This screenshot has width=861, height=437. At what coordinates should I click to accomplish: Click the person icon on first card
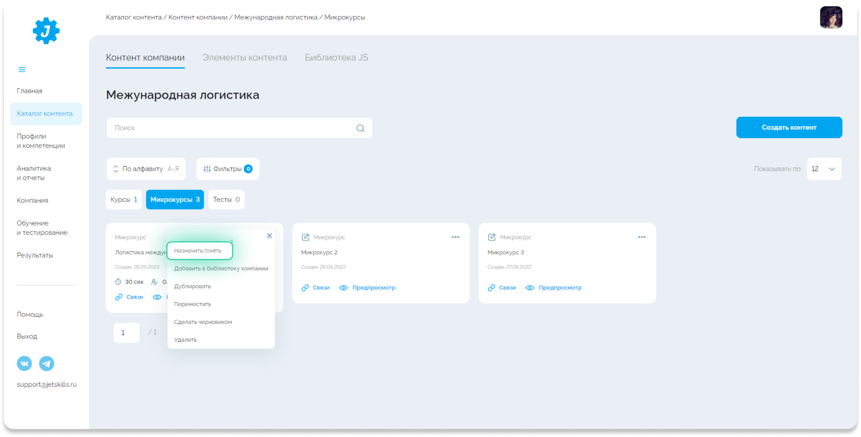point(154,282)
